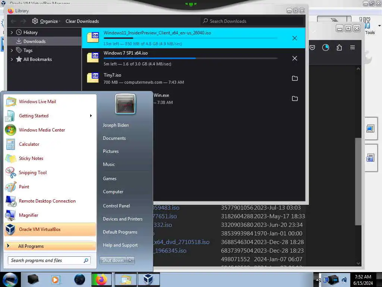This screenshot has width=382, height=287.
Task: Open Firefox extensions puzzle icon
Action: (x=339, y=47)
